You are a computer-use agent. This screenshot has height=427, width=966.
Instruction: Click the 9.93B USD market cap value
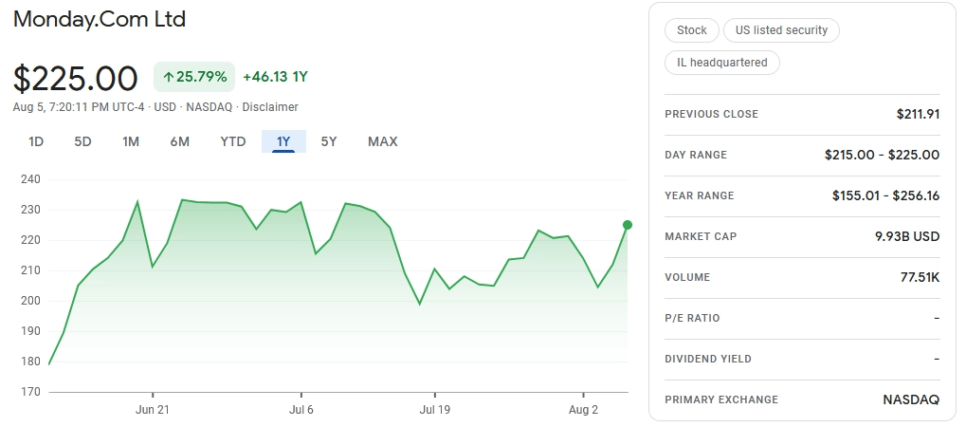click(907, 236)
